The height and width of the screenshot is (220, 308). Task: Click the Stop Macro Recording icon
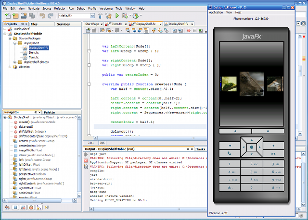[194, 31]
